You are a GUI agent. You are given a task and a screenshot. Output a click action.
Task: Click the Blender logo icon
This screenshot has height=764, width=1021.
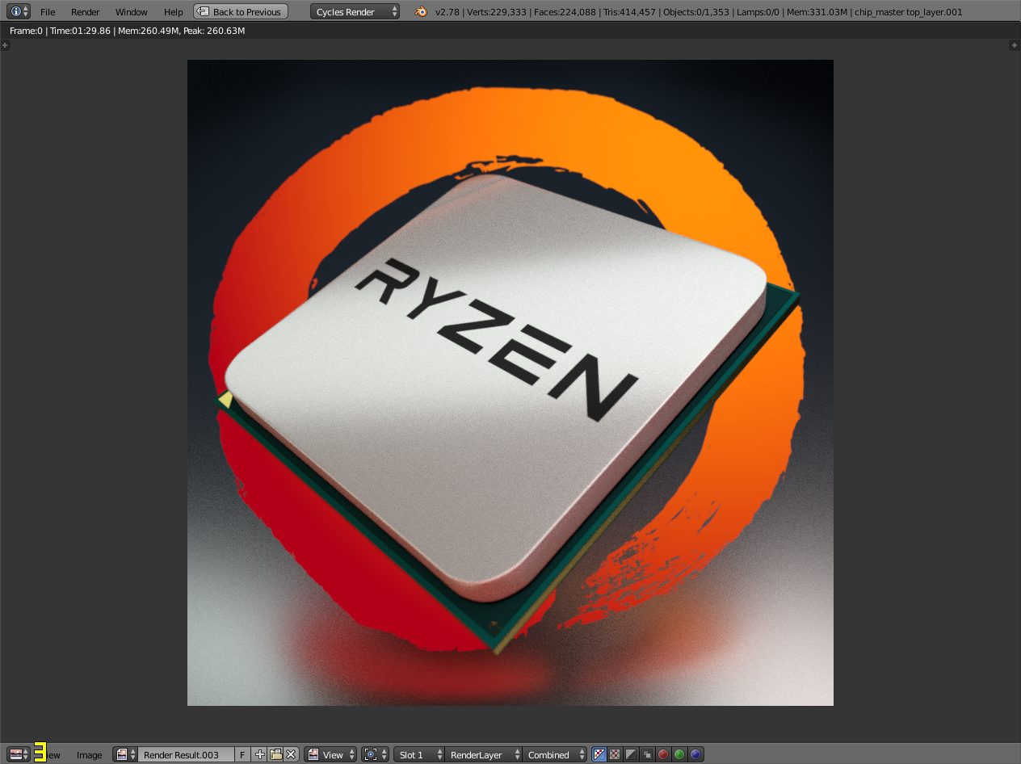tap(421, 12)
